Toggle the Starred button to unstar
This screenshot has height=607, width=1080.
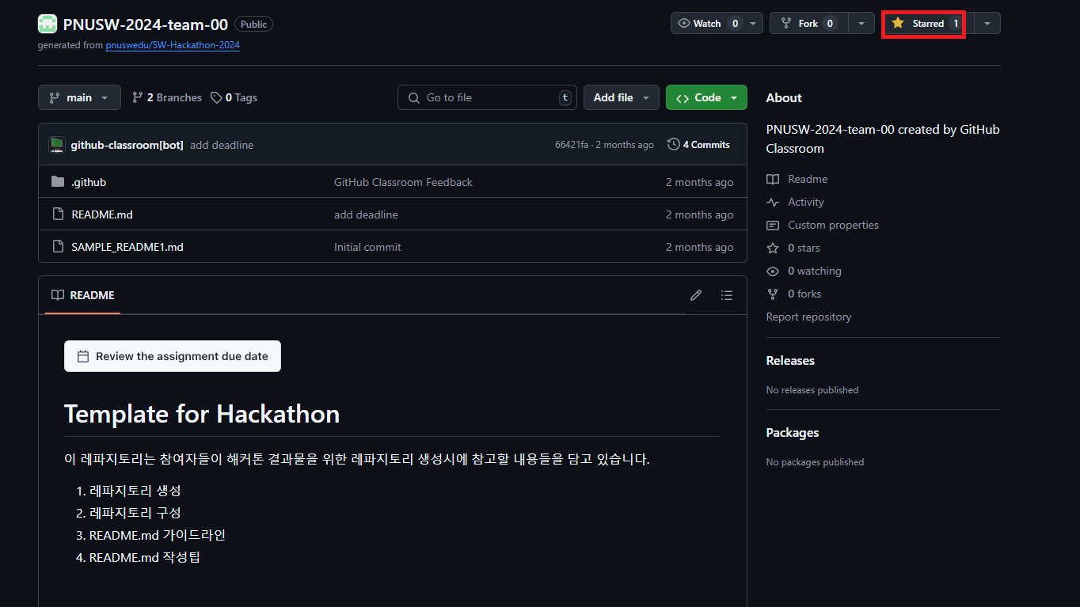pyautogui.click(x=923, y=24)
